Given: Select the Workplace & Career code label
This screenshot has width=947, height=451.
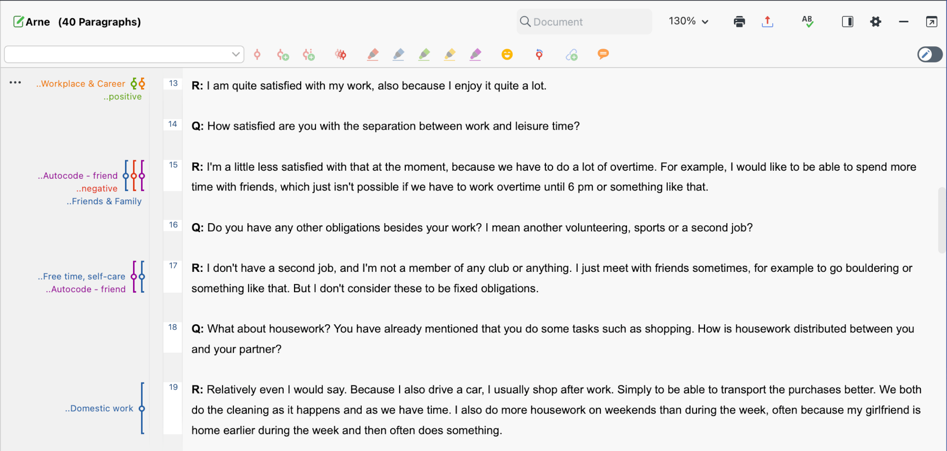Looking at the screenshot, I should 80,84.
